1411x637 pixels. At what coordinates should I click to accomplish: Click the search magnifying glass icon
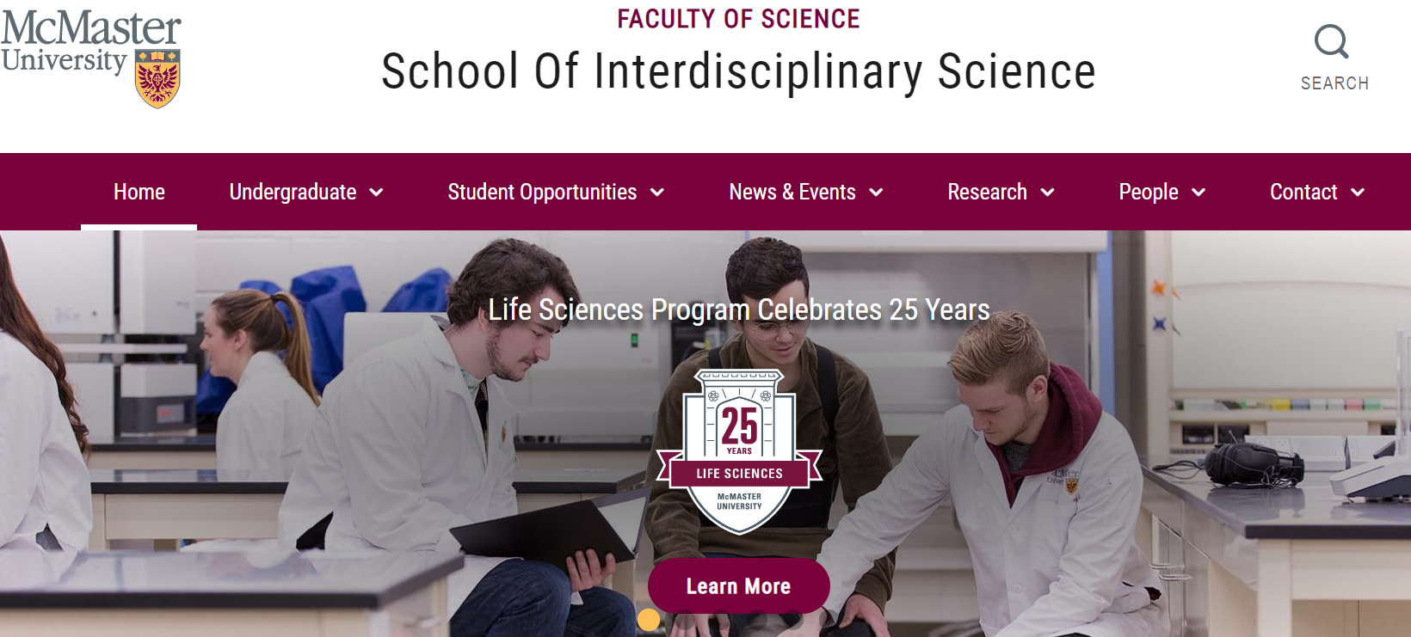pyautogui.click(x=1331, y=41)
